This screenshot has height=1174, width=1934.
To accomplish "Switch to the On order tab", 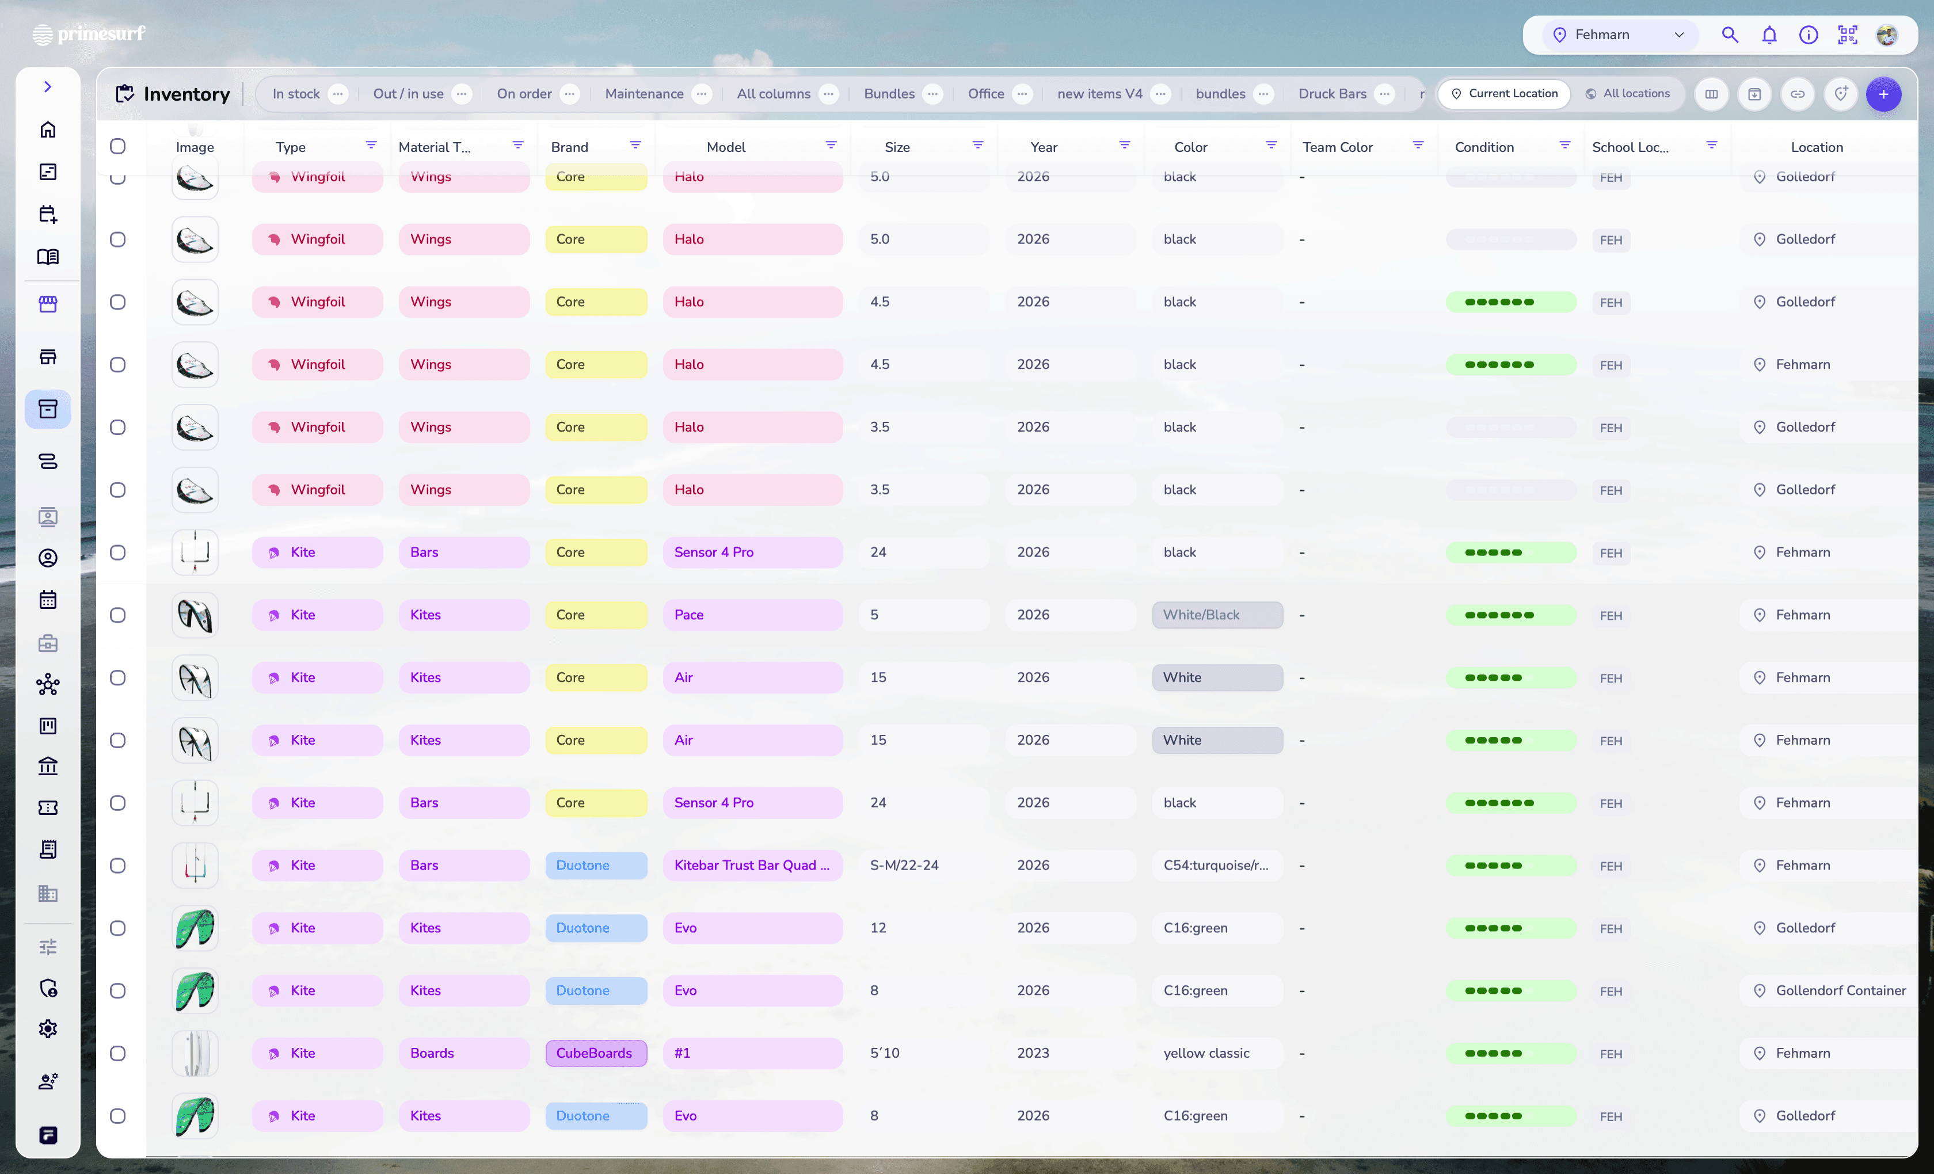I will click(x=524, y=94).
